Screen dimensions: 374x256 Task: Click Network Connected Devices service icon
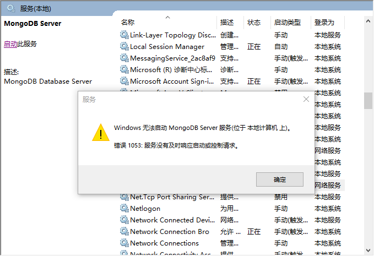click(x=124, y=220)
